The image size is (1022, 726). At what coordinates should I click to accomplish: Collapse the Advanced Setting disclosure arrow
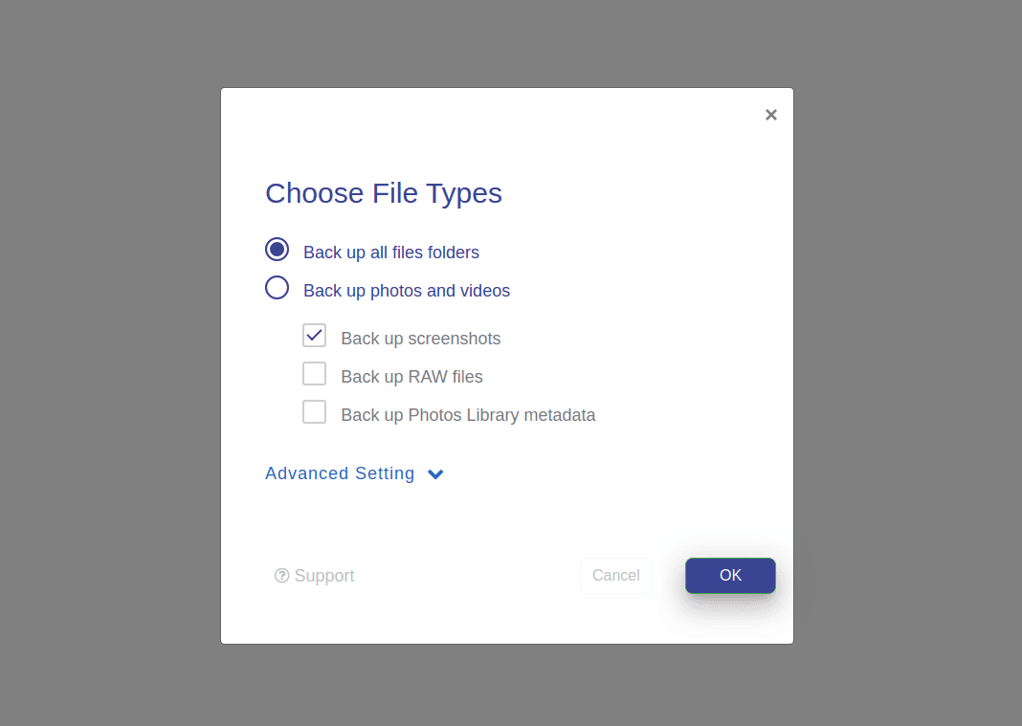pos(435,473)
